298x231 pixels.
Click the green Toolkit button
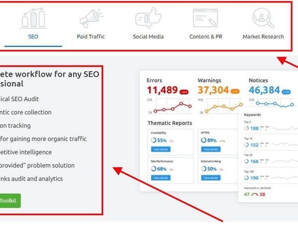9,201
